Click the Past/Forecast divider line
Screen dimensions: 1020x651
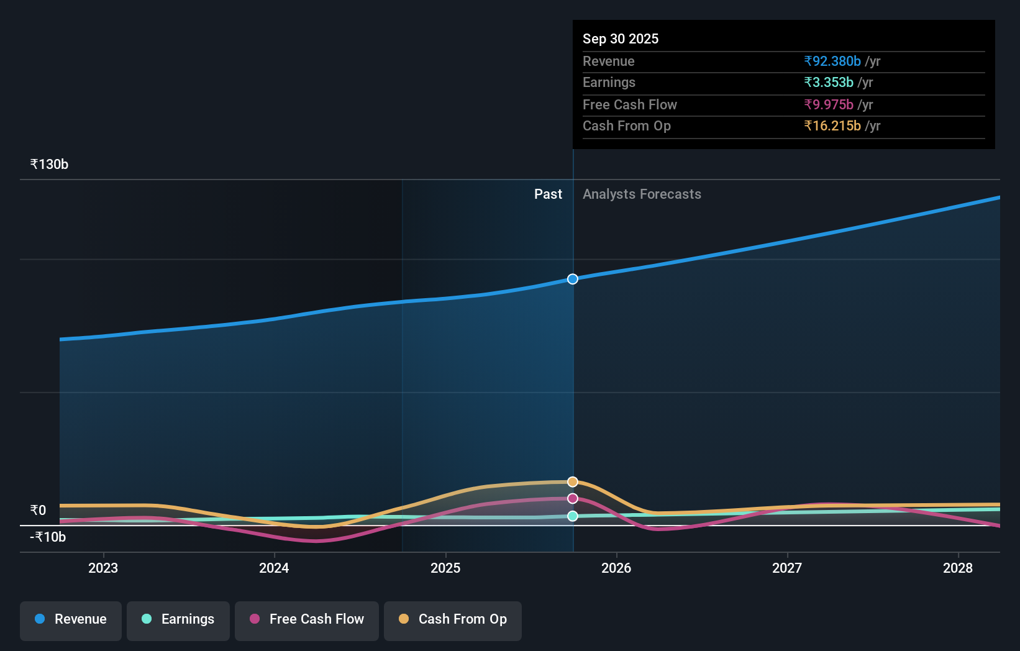[572, 373]
